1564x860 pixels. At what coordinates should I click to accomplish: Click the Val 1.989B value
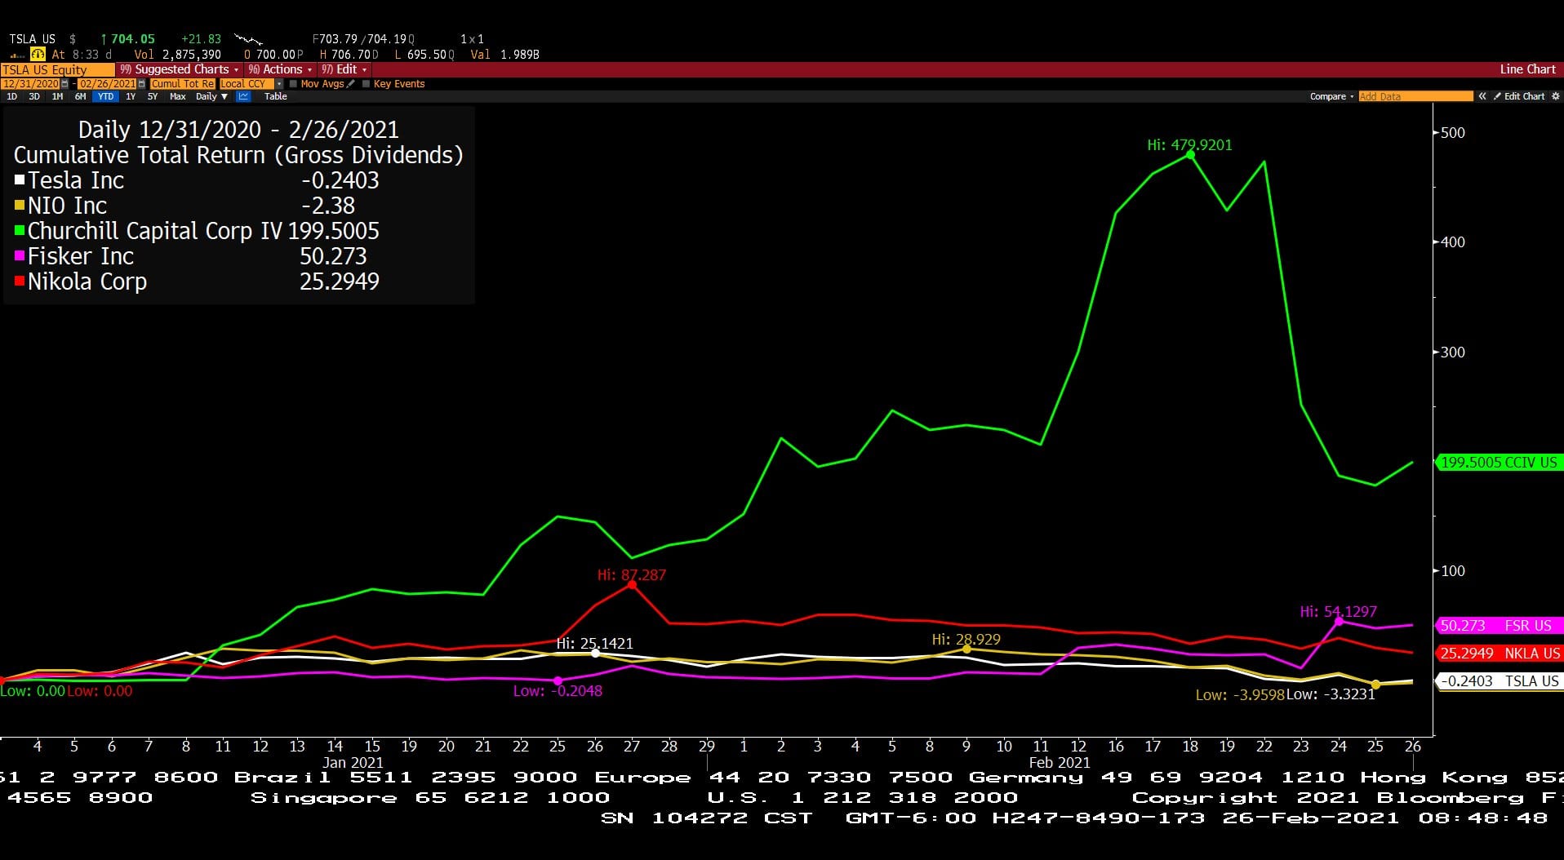click(x=520, y=55)
